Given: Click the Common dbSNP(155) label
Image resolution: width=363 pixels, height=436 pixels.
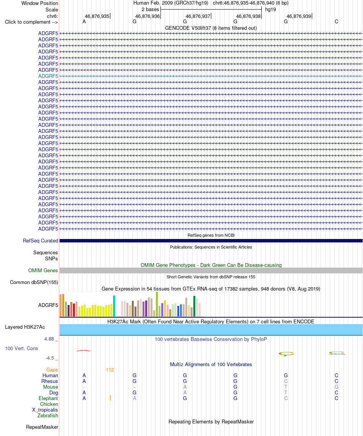Looking at the screenshot, I should pyautogui.click(x=34, y=283).
